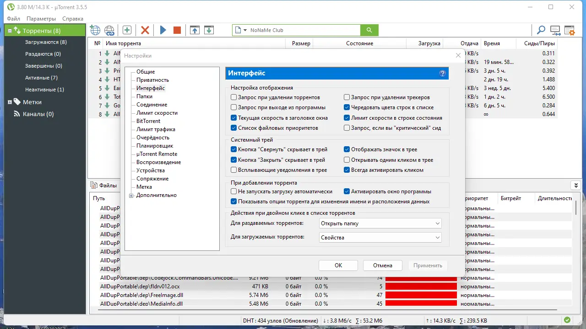This screenshot has height=329, width=586.
Task: Open the "Для раздаваемых торрентов" dropdown
Action: coord(380,223)
